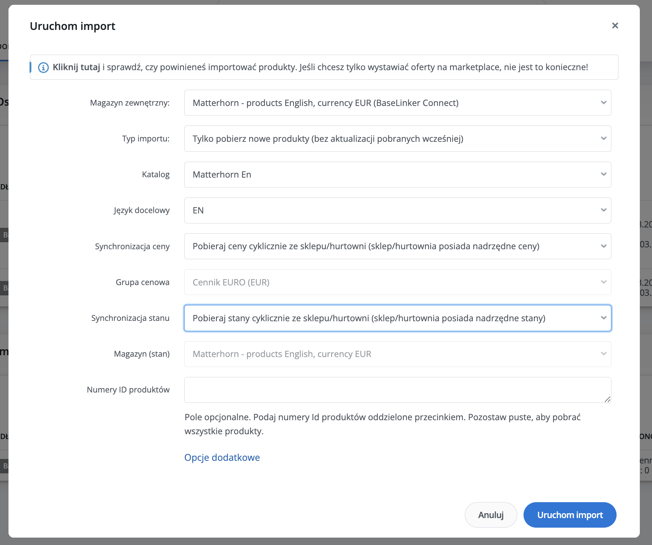Click the 'Synchronizacja ceny' label
Image resolution: width=652 pixels, height=545 pixels.
[x=132, y=246]
